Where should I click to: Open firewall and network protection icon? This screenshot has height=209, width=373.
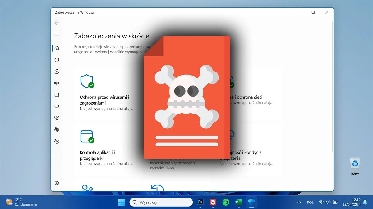tap(57, 83)
